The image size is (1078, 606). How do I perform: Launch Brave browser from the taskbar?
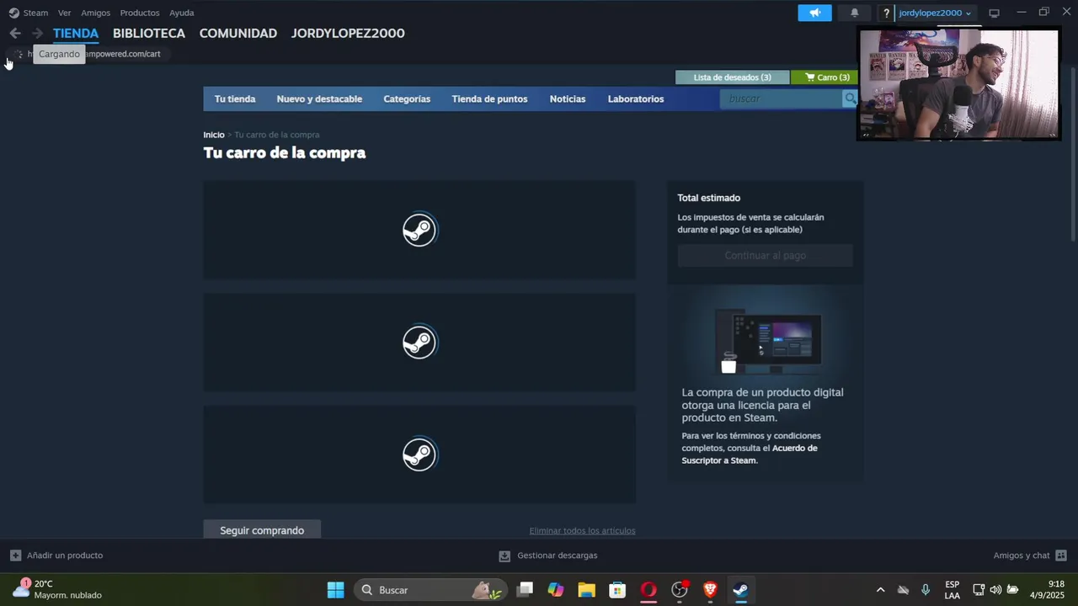point(710,590)
